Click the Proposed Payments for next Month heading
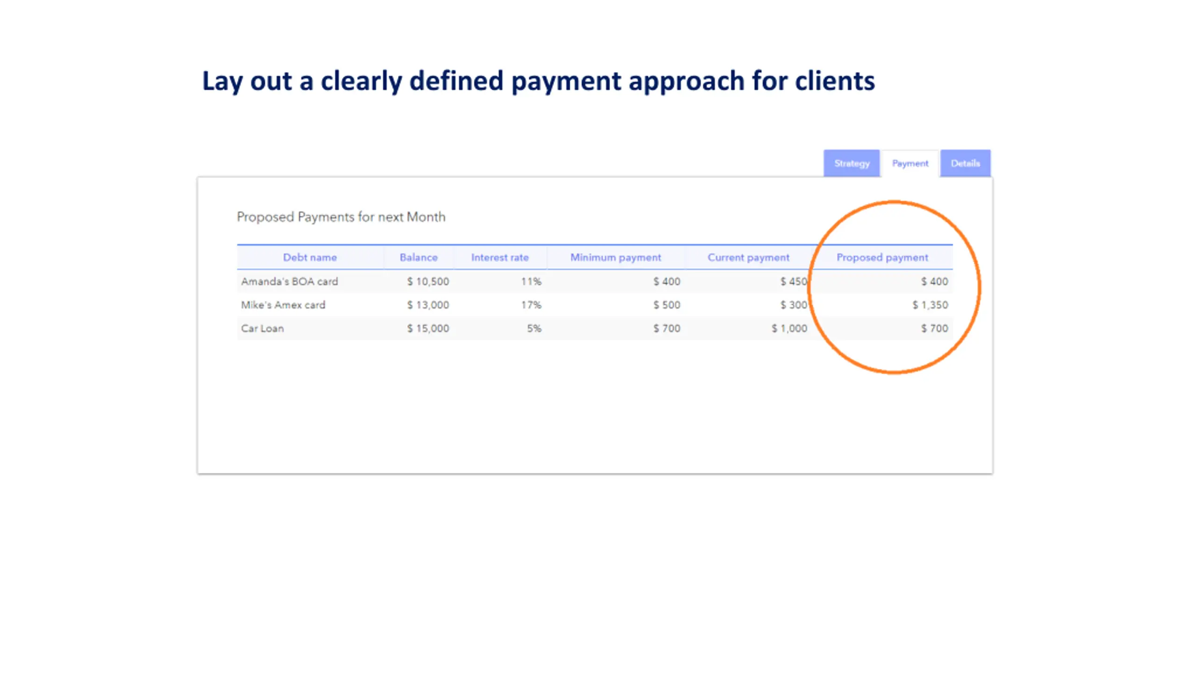 tap(341, 217)
